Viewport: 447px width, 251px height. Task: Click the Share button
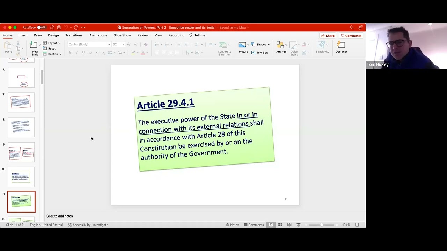tap(328, 36)
